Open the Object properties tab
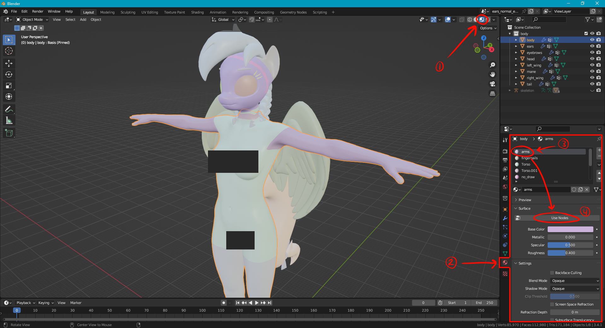The width and height of the screenshot is (605, 328). pos(505,209)
